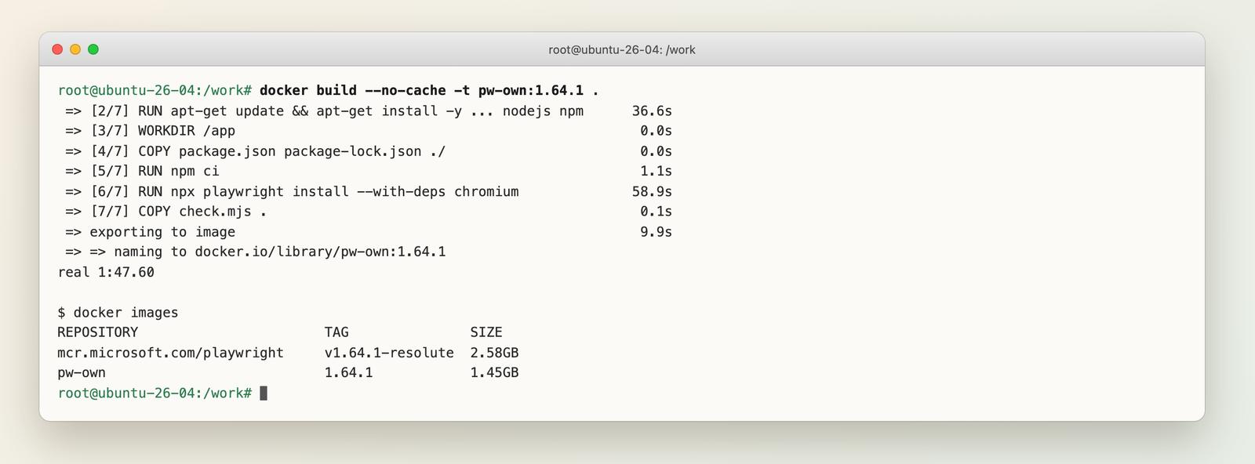Image resolution: width=1255 pixels, height=464 pixels.
Task: Select the [3/7] WORKDIR /app line
Action: coord(369,131)
